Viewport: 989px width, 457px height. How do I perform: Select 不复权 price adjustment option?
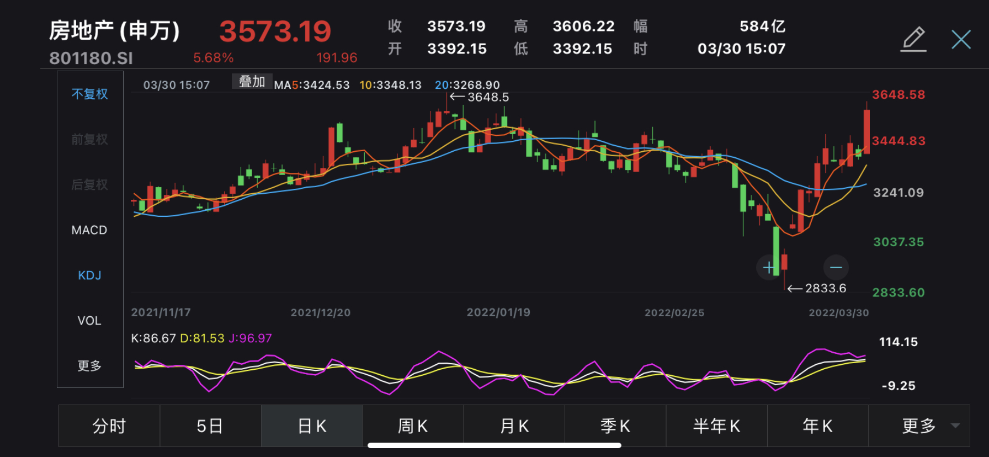click(x=89, y=94)
